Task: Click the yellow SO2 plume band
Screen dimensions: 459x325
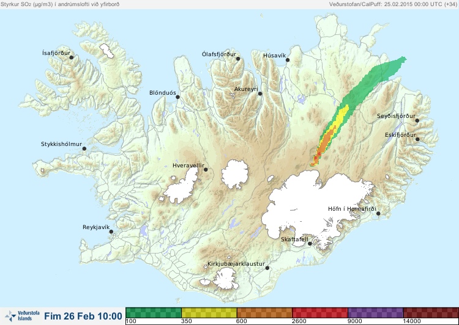Action: [341, 117]
